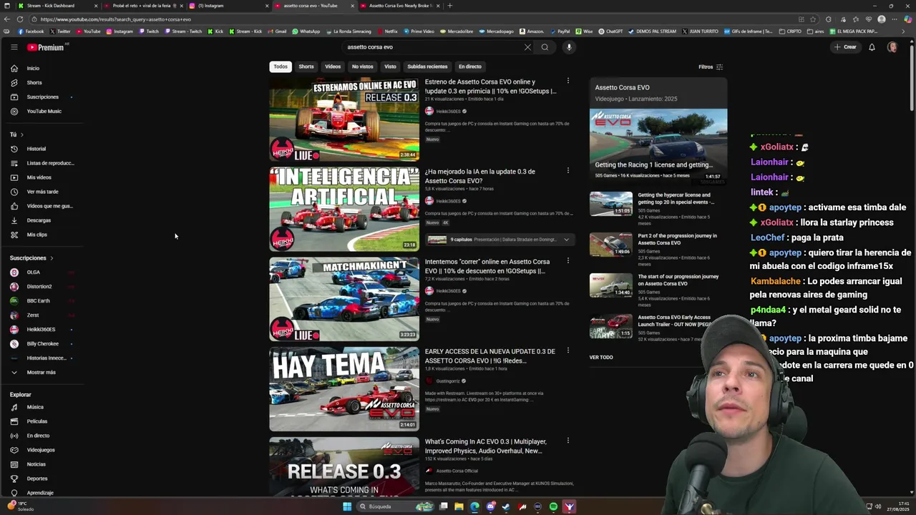Open the Estrenamos Online Release 0.3 thumbnail

pyautogui.click(x=344, y=119)
